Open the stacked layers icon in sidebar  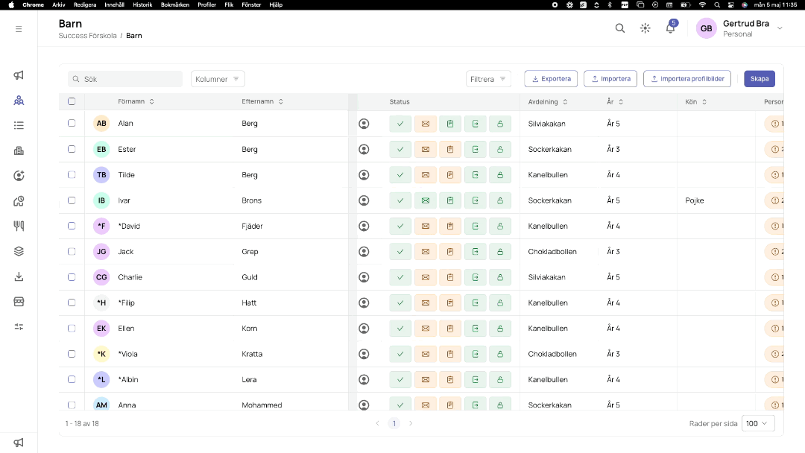coord(19,251)
